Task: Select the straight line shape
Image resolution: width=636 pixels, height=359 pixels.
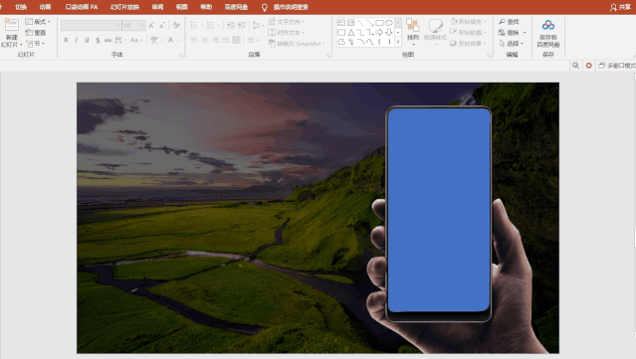Action: [x=360, y=23]
